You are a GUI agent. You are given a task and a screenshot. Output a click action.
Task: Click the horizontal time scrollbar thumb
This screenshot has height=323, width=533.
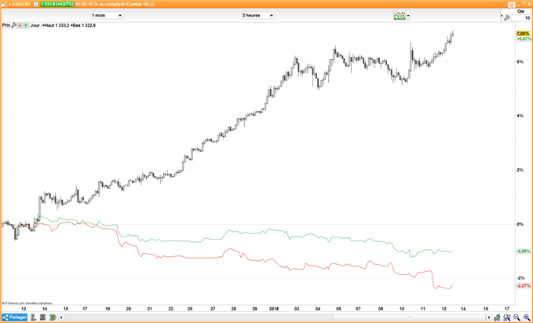(410, 317)
